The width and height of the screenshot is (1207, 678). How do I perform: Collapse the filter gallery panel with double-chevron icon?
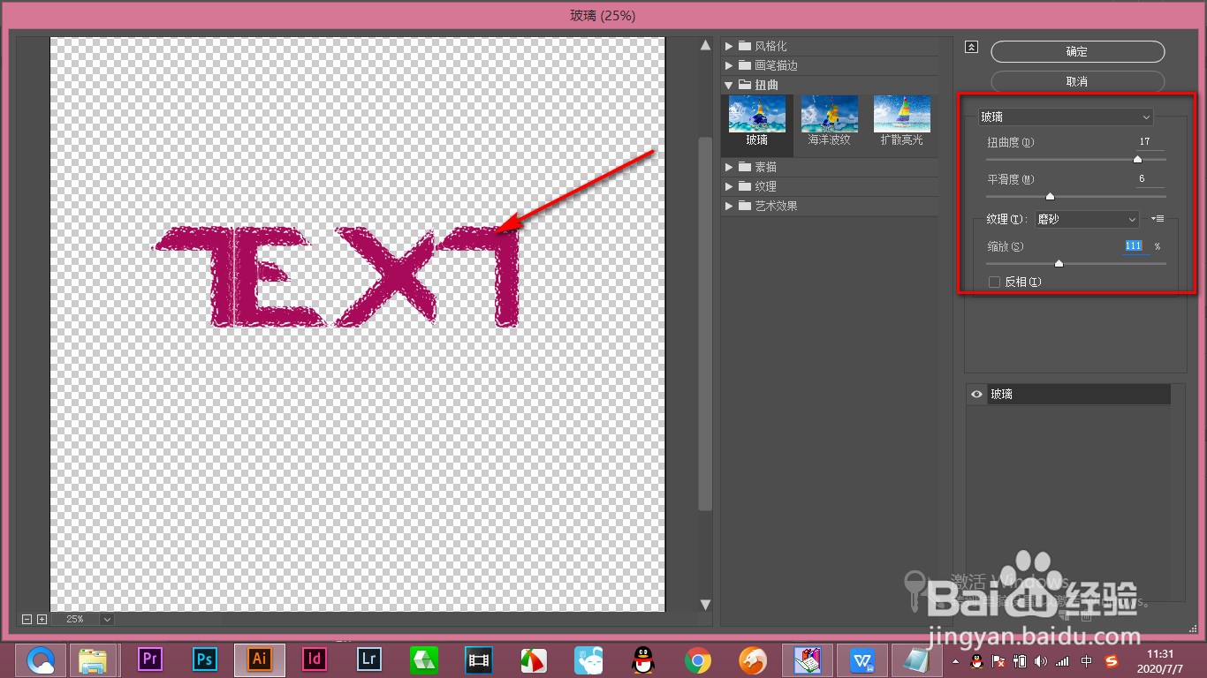point(971,48)
